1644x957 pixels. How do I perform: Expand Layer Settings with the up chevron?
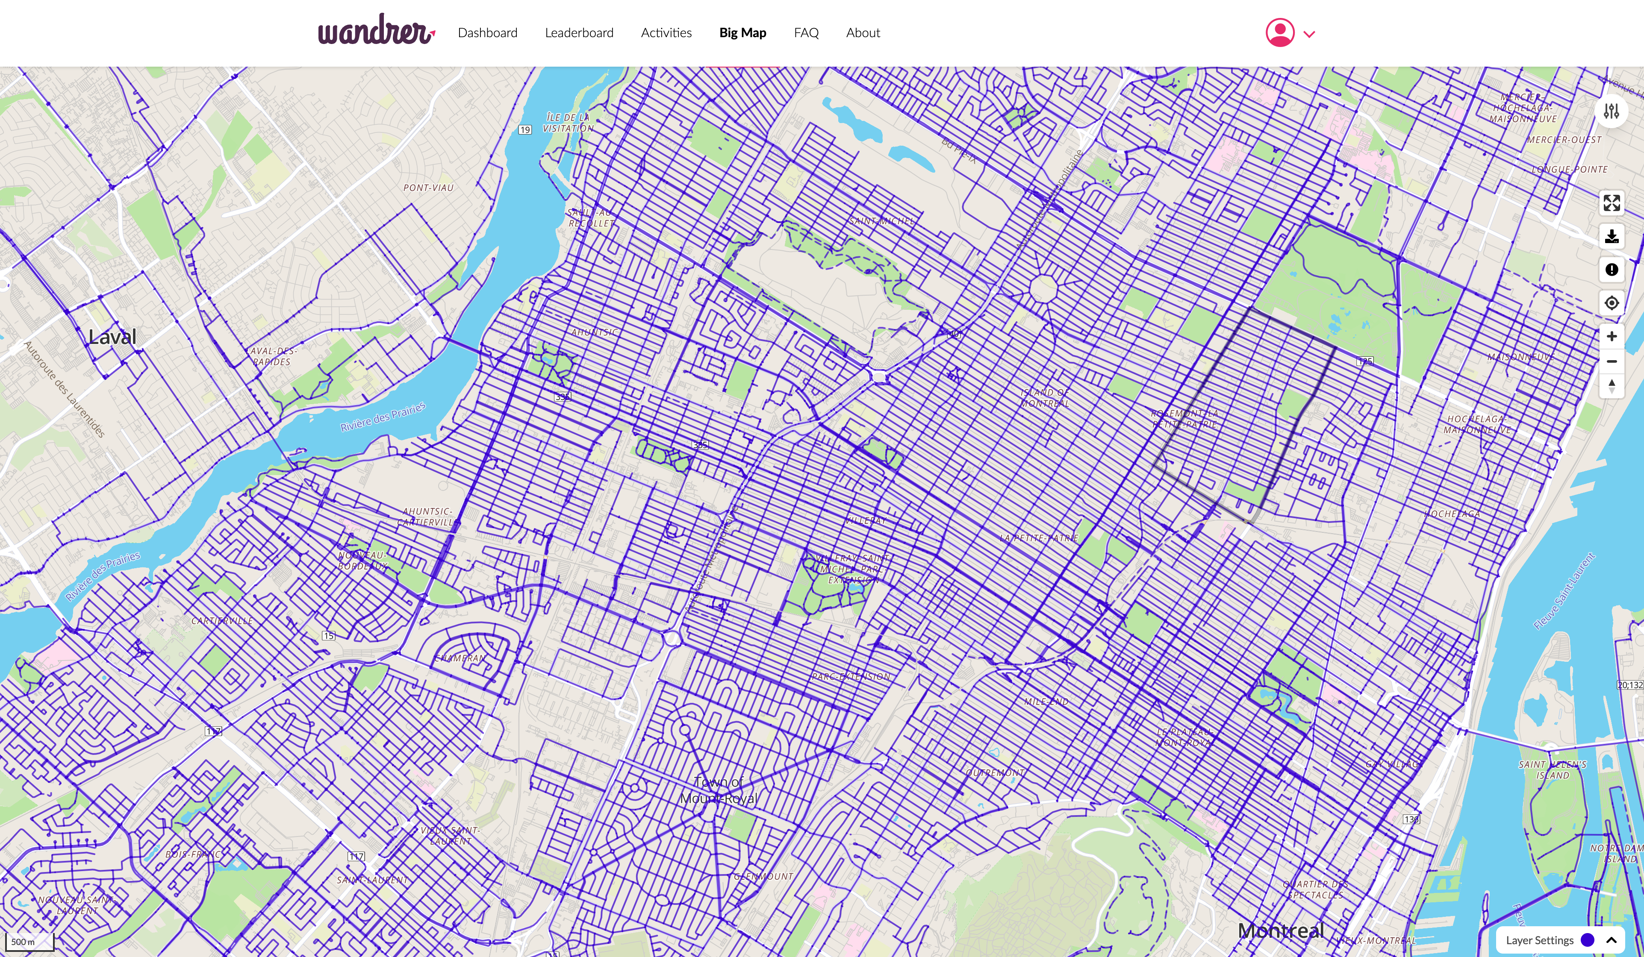(x=1612, y=940)
